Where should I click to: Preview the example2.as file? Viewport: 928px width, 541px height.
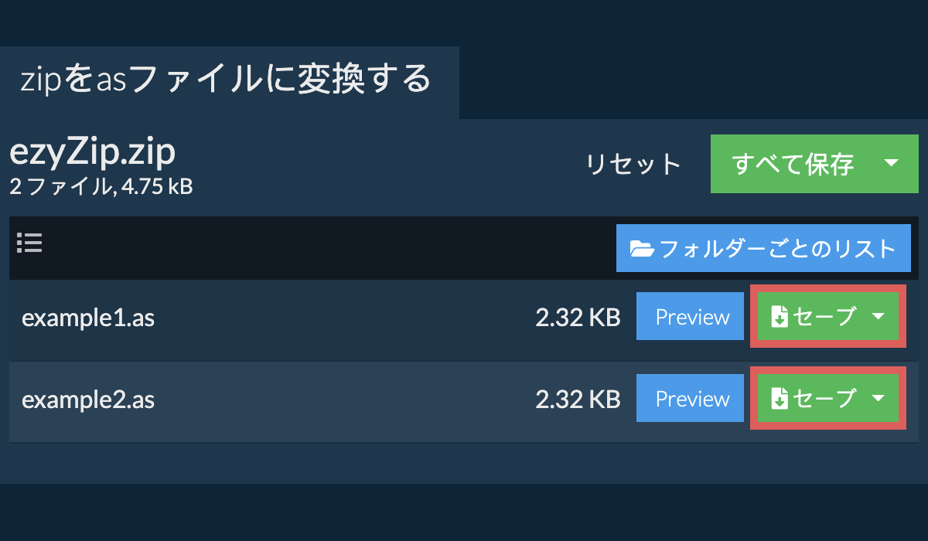[692, 399]
